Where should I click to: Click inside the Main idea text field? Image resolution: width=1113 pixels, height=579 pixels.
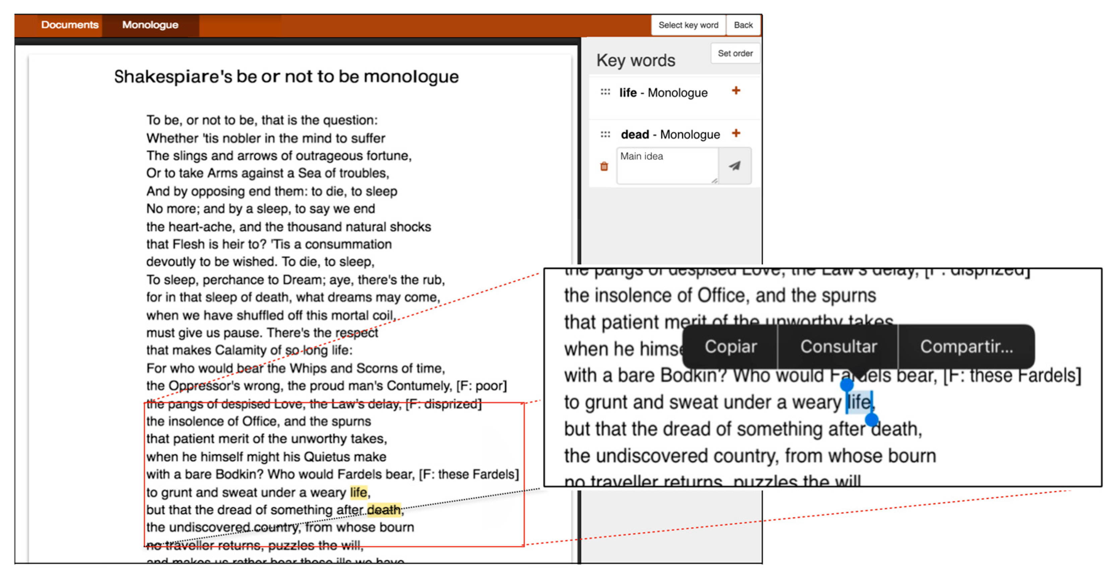[x=667, y=166]
